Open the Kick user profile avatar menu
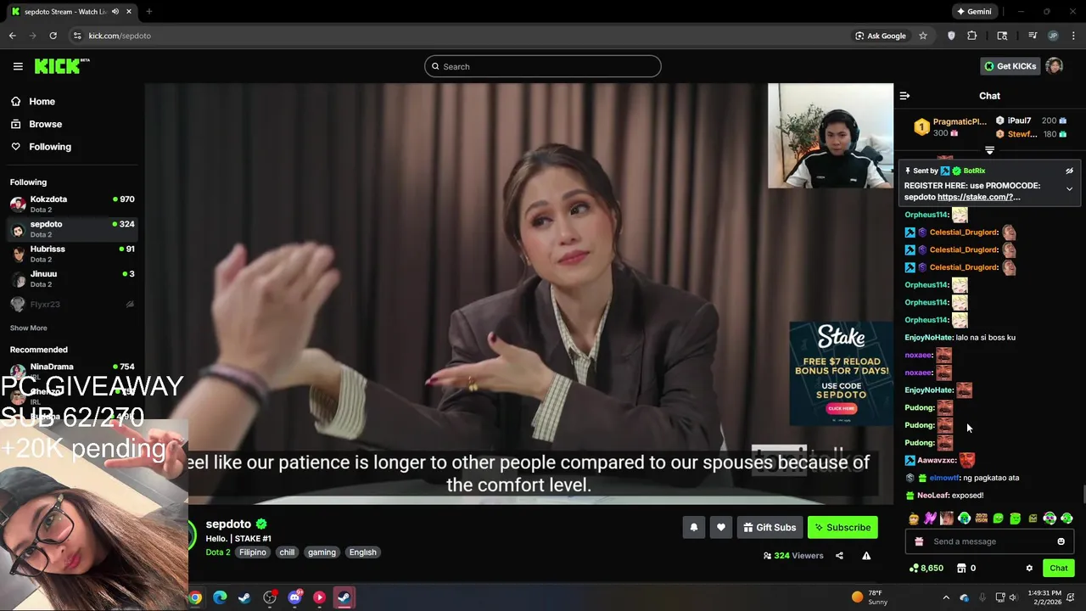This screenshot has height=611, width=1086. [x=1055, y=66]
